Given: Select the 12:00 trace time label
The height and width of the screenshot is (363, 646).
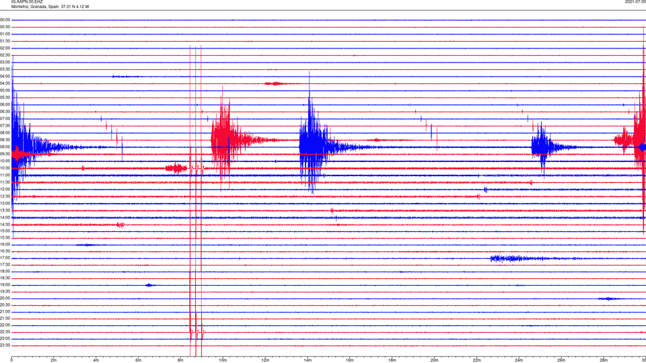Looking at the screenshot, I should pos(5,190).
